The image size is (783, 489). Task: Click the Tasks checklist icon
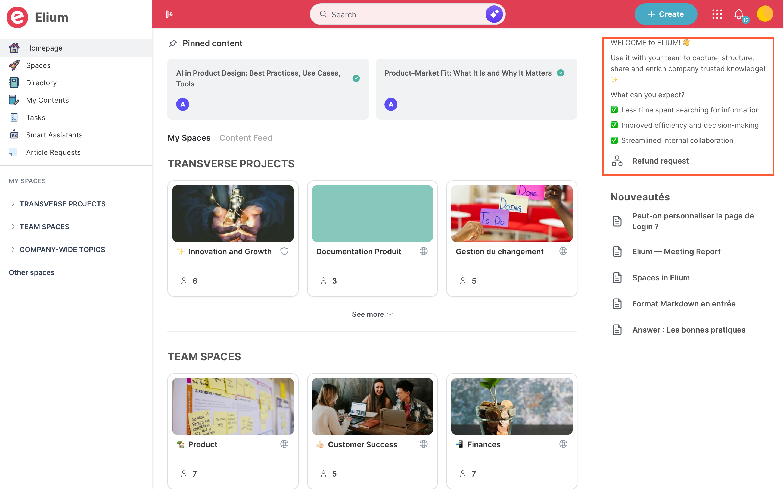pyautogui.click(x=14, y=117)
